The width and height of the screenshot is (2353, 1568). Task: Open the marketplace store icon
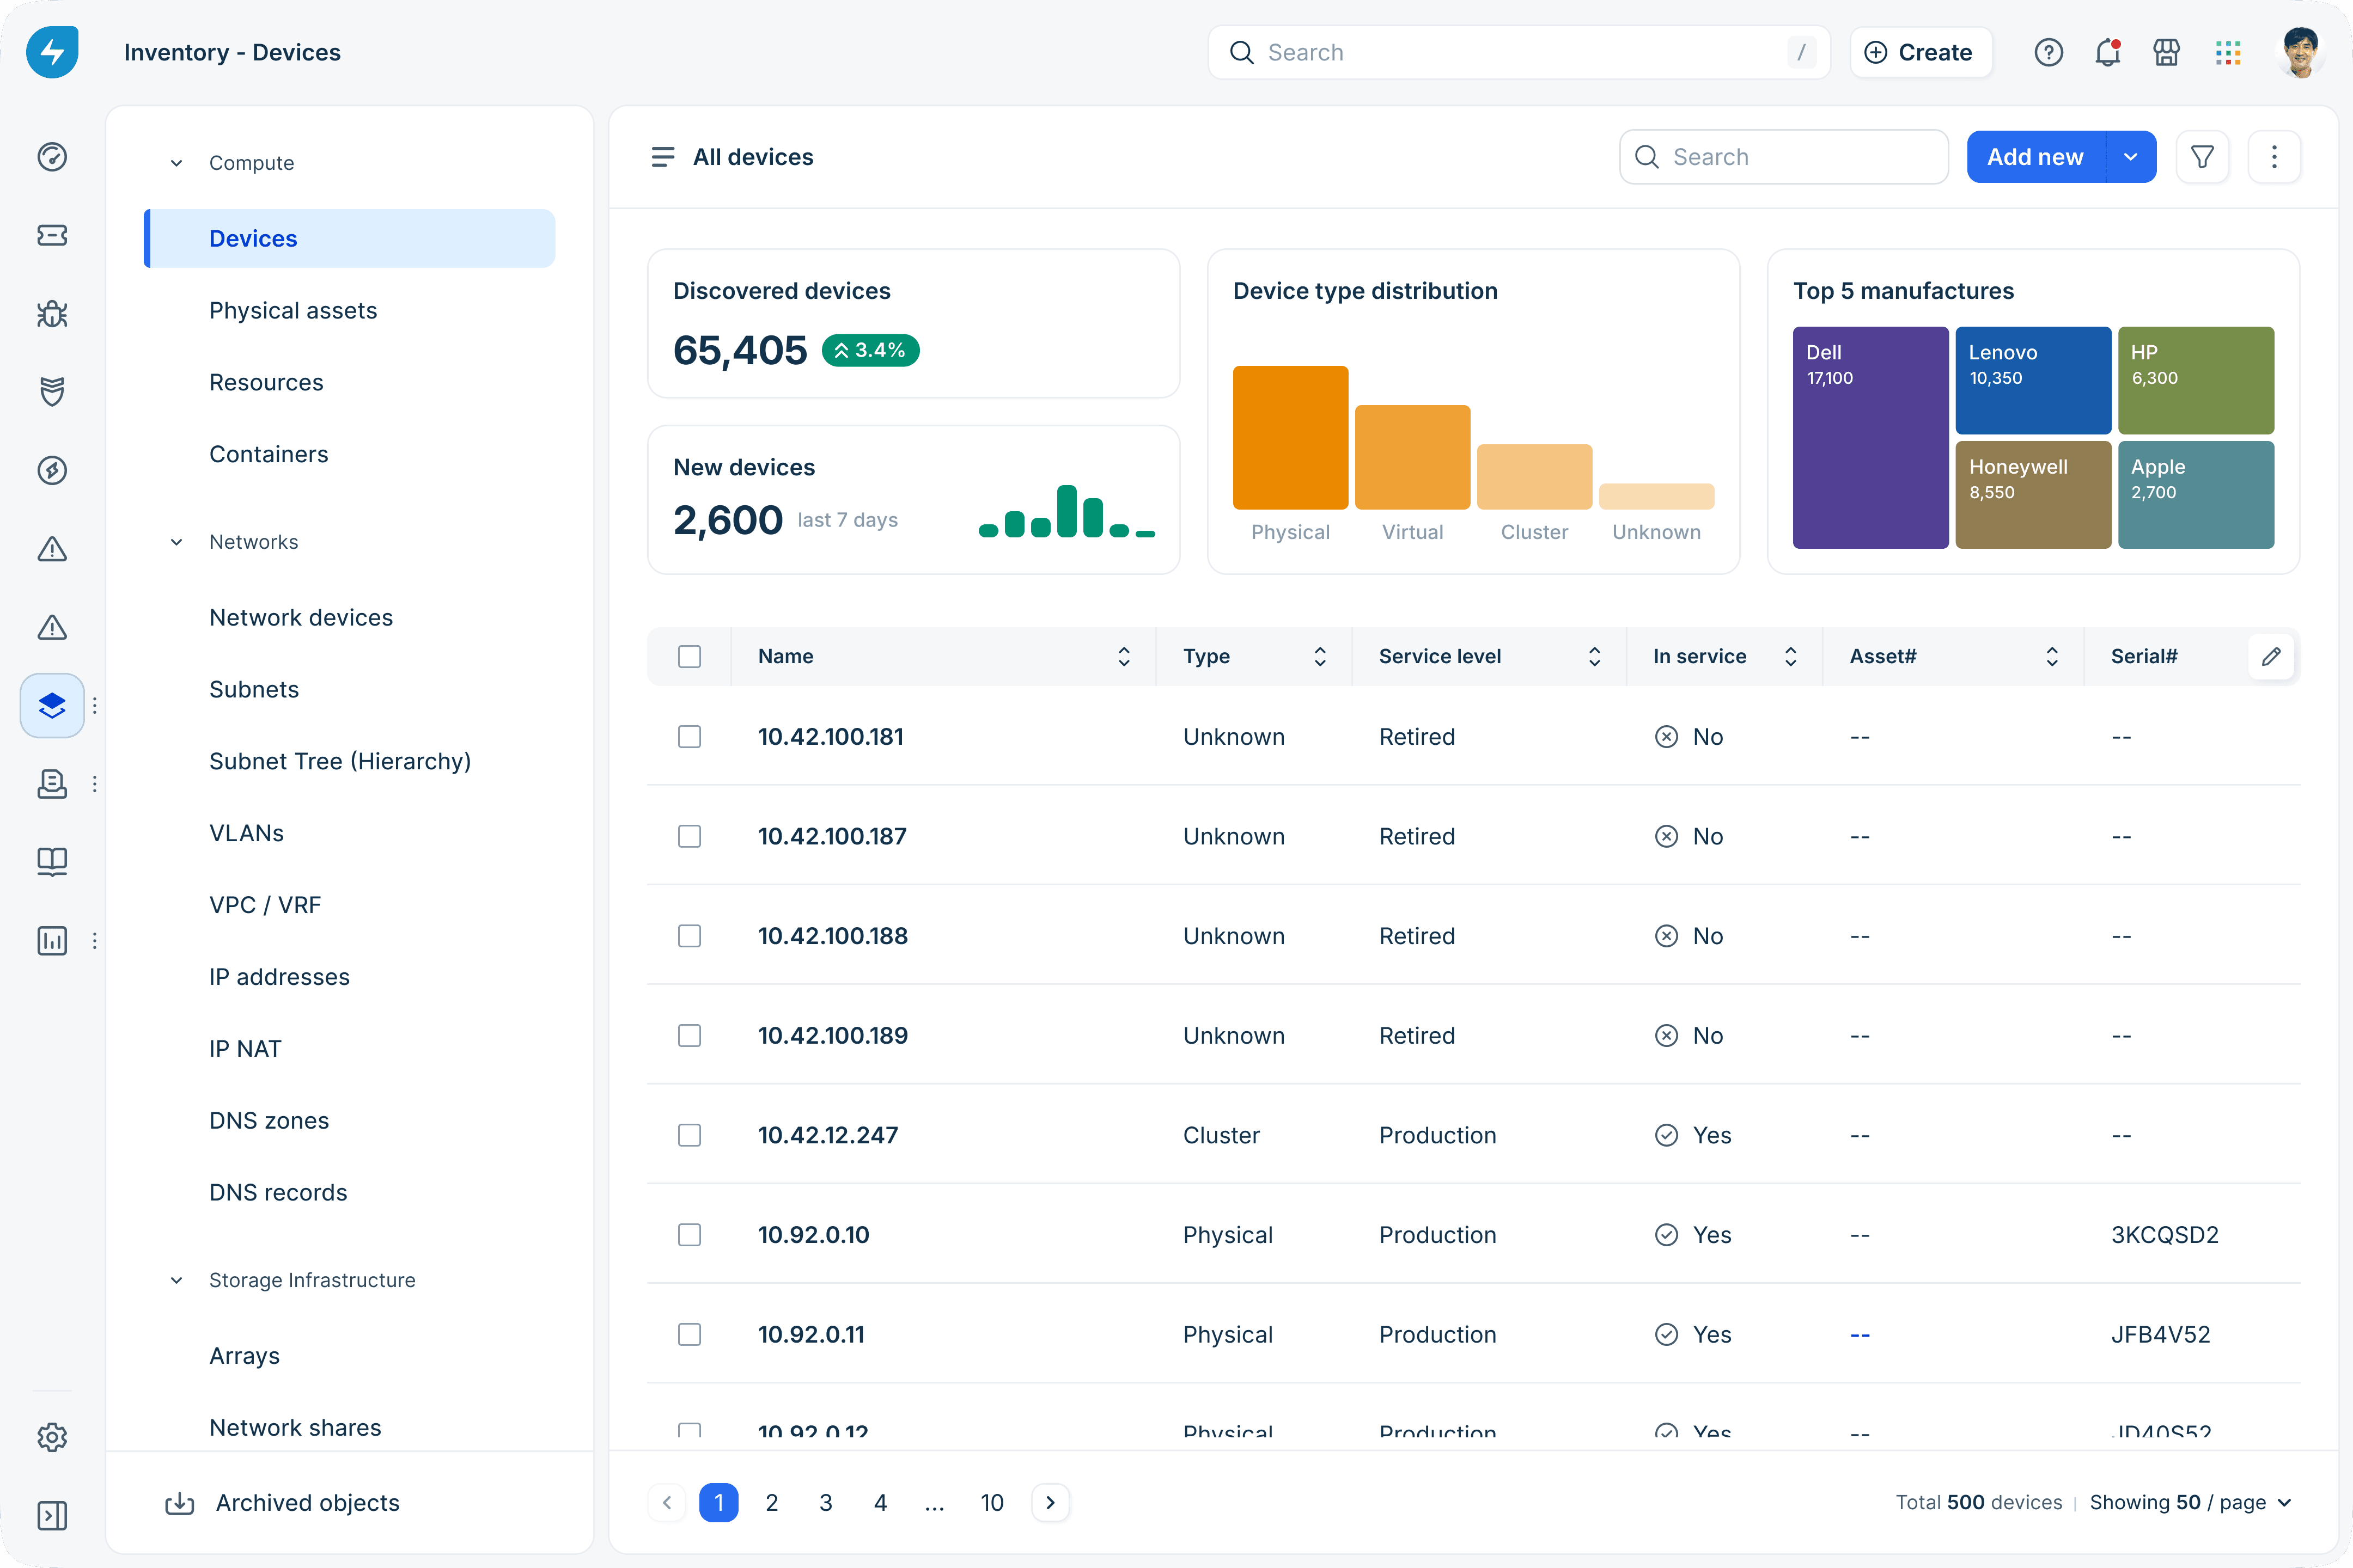(2166, 52)
